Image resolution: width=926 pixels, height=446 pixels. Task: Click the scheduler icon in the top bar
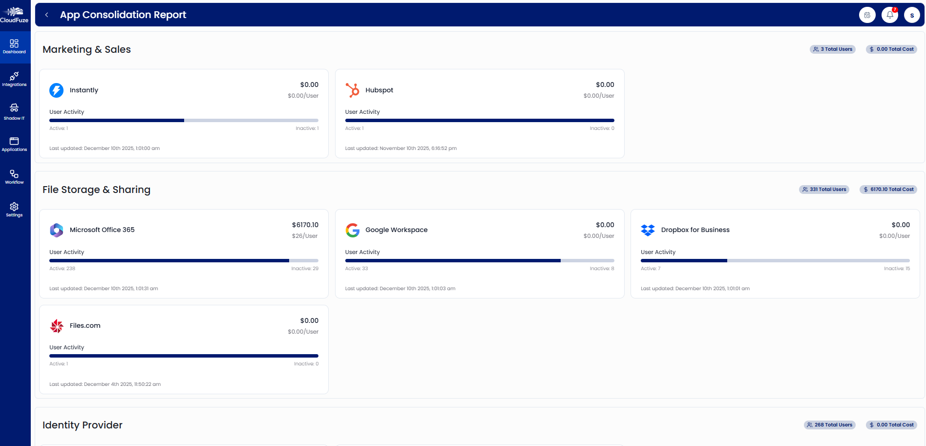867,15
